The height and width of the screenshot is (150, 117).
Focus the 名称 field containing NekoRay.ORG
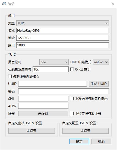pos(62,31)
